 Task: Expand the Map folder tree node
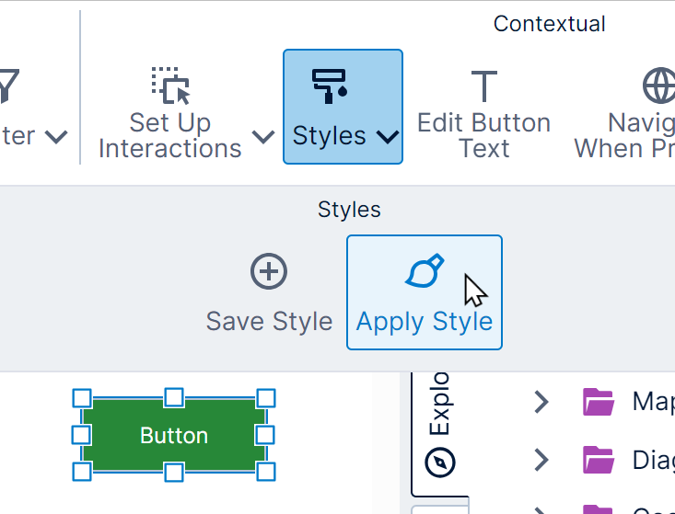[541, 402]
